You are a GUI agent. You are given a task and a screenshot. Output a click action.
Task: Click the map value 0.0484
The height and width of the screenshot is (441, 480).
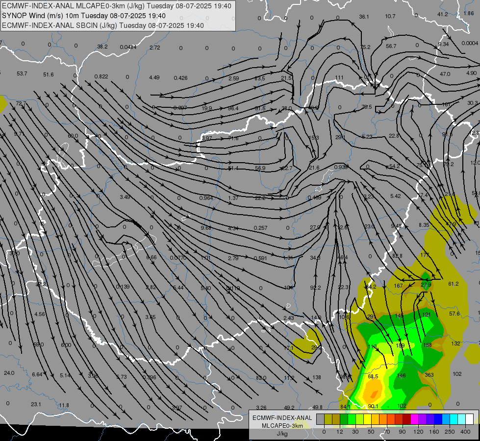click(x=128, y=47)
